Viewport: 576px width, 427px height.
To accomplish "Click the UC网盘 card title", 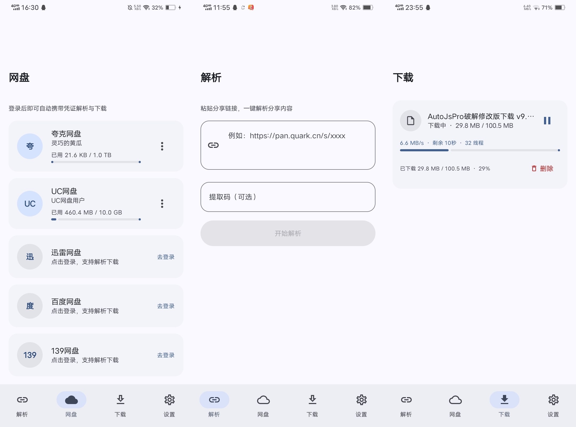I will coord(64,191).
